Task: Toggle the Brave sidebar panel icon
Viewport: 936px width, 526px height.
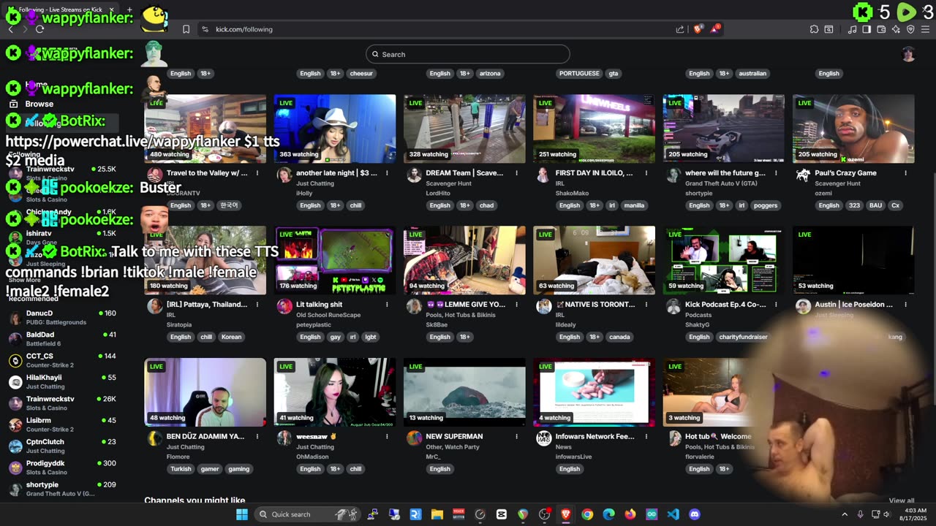Action: point(867,29)
